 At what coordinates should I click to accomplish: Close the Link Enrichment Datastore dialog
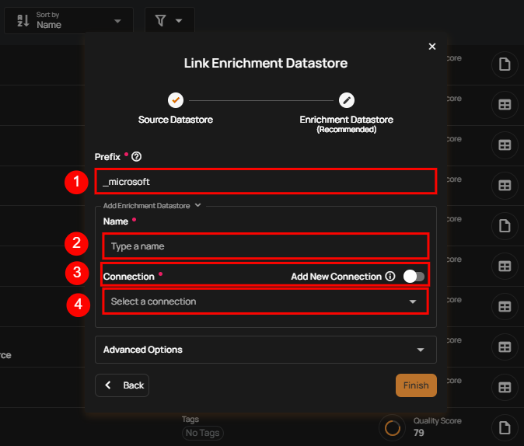click(x=432, y=47)
